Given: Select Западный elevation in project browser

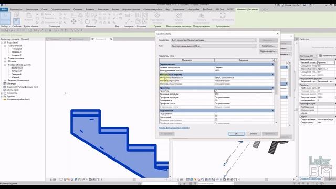Looking at the screenshot, I should pyautogui.click(x=16, y=71).
